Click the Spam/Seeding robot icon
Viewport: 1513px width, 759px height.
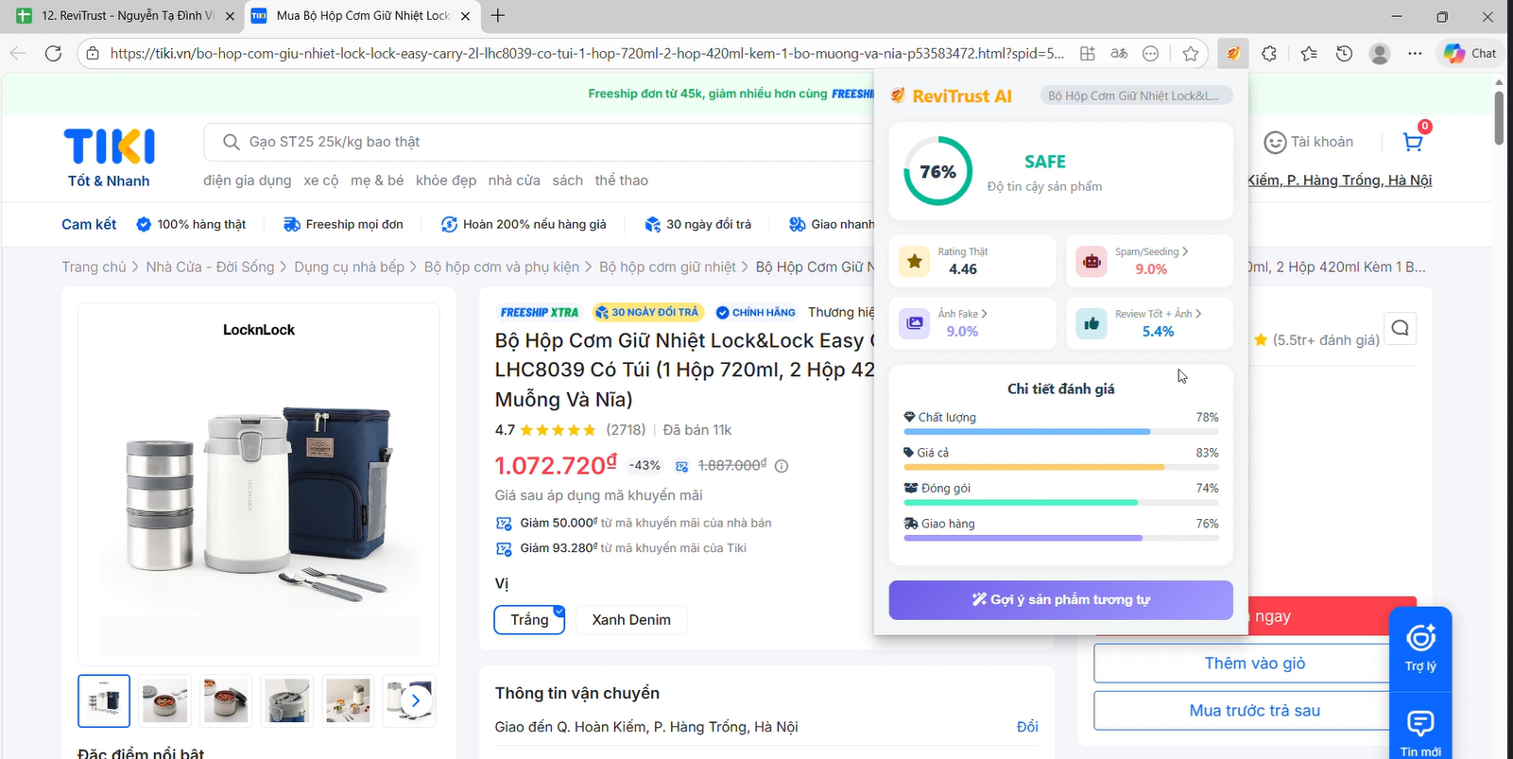(x=1092, y=261)
